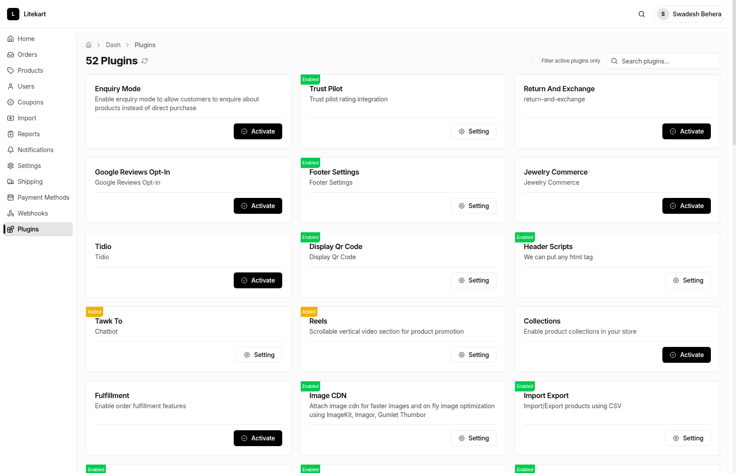Click Enabled badge on Header Scripts
The width and height of the screenshot is (736, 473).
525,237
